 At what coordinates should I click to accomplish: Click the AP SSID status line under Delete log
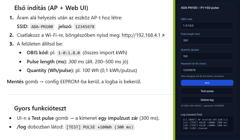[202, 106]
